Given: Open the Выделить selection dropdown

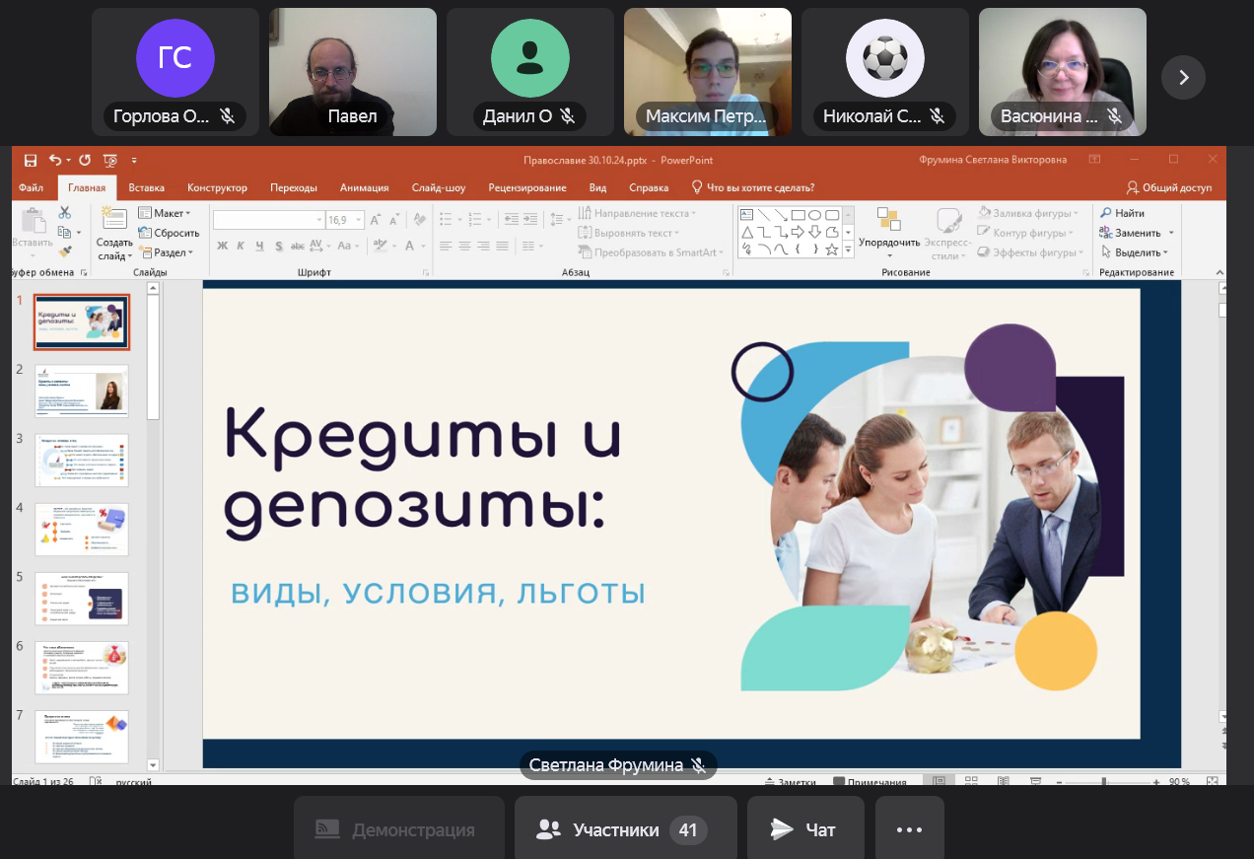Looking at the screenshot, I should tap(1138, 252).
